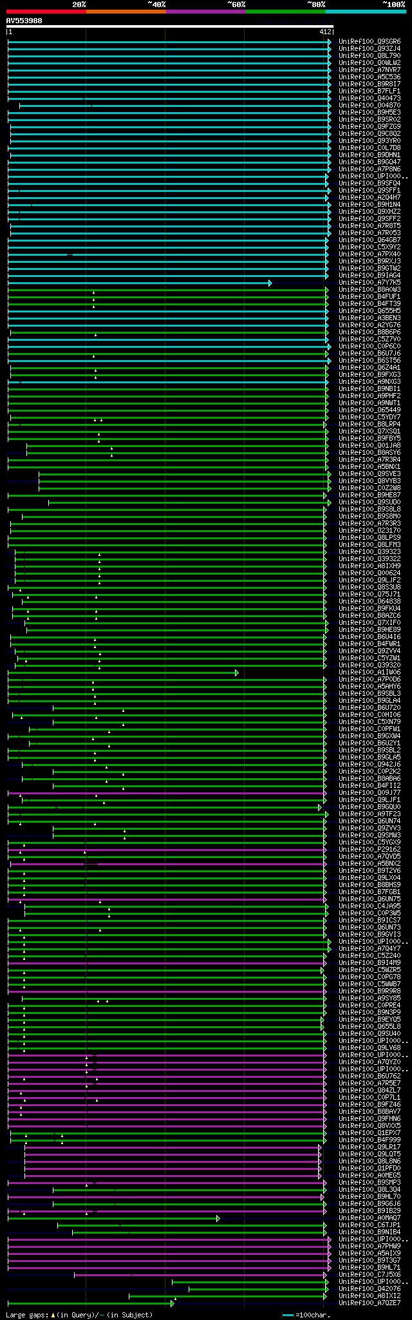
Task: Select the UniRef100_C4JA95 label
Action: click(x=370, y=906)
